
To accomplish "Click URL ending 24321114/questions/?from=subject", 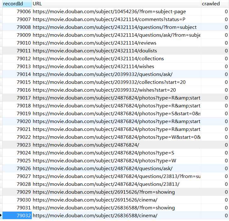I will [x=114, y=27].
